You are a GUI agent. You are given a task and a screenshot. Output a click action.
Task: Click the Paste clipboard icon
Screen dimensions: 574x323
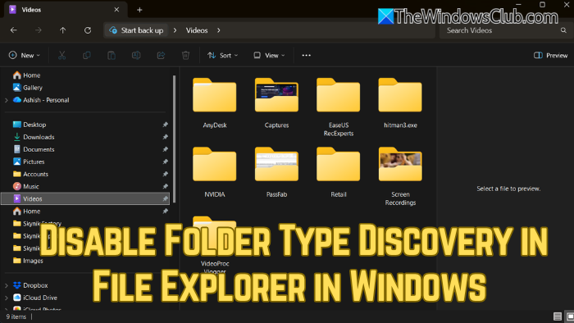[112, 55]
